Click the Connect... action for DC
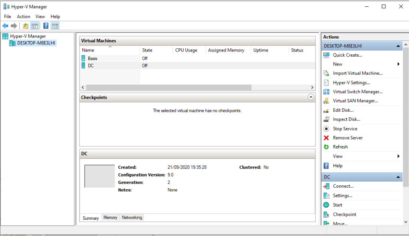409x236 pixels. [x=343, y=186]
